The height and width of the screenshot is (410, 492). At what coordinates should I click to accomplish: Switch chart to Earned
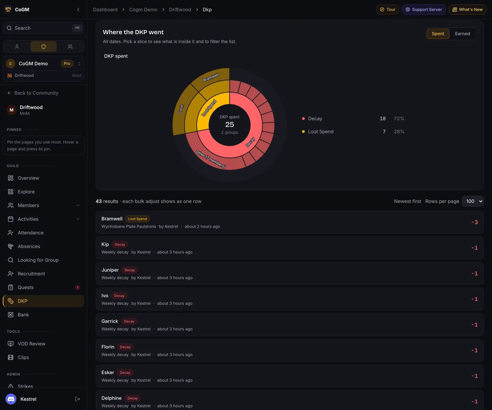pyautogui.click(x=462, y=33)
